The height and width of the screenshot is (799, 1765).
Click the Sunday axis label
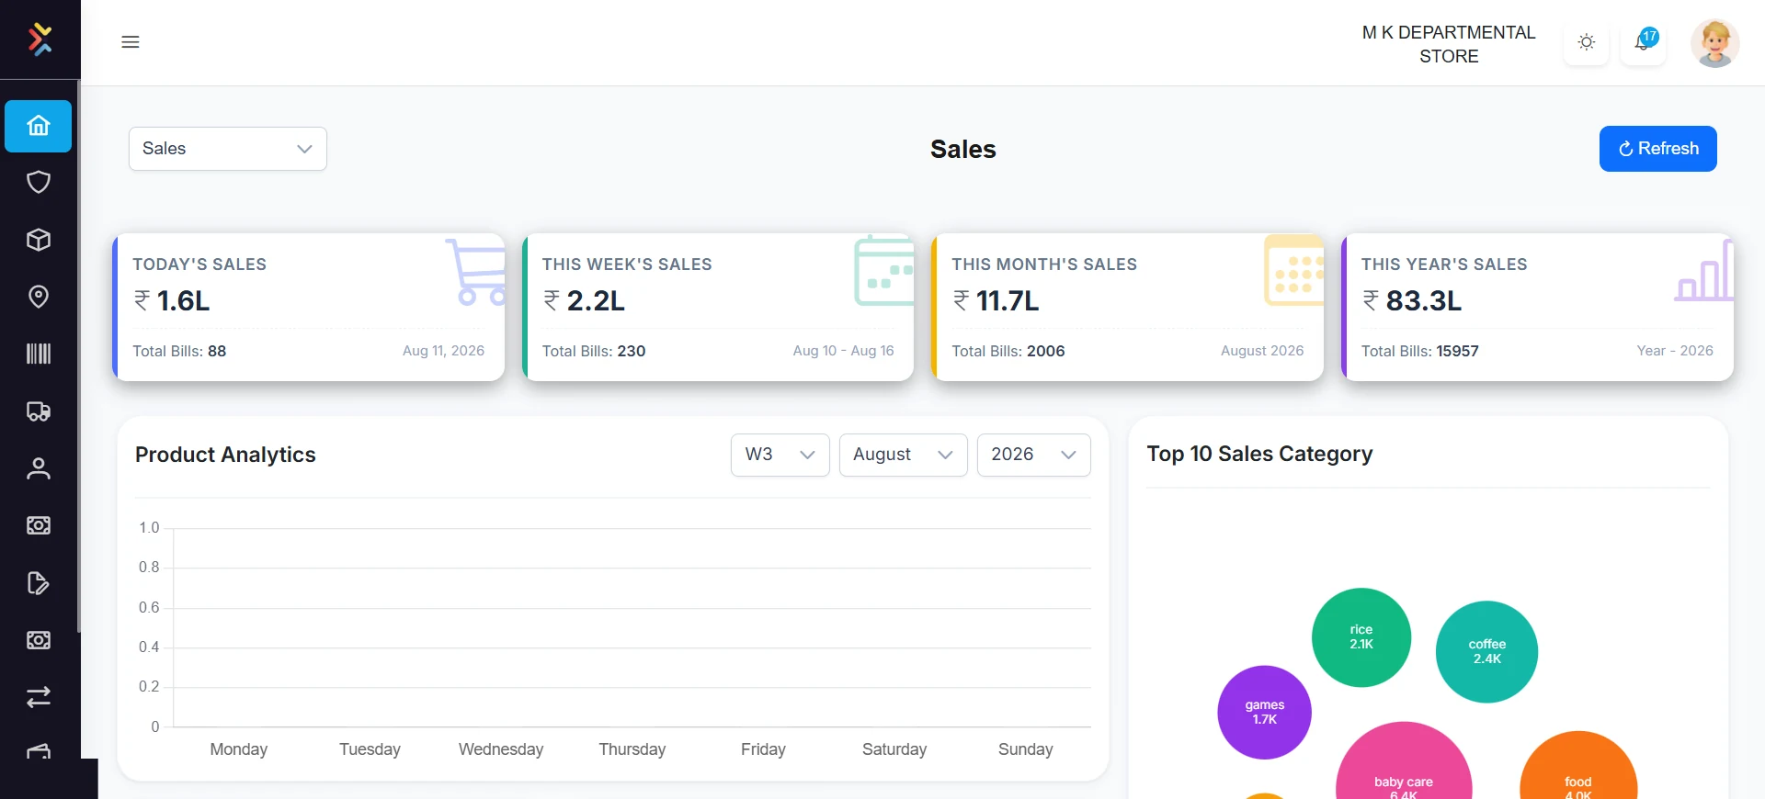tap(1026, 749)
